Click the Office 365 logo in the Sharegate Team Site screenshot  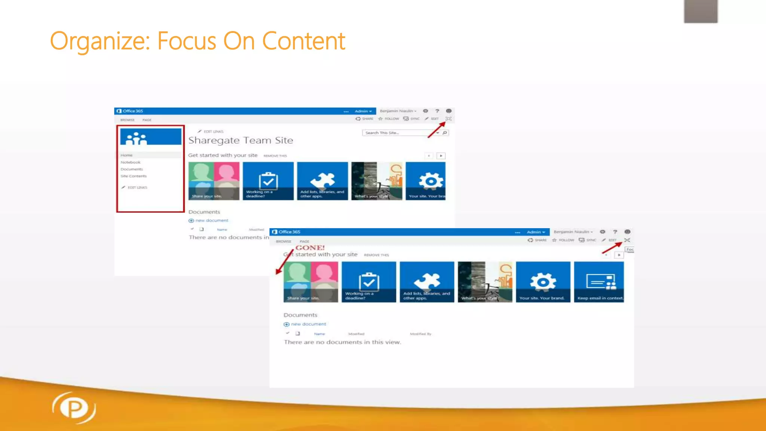click(130, 111)
